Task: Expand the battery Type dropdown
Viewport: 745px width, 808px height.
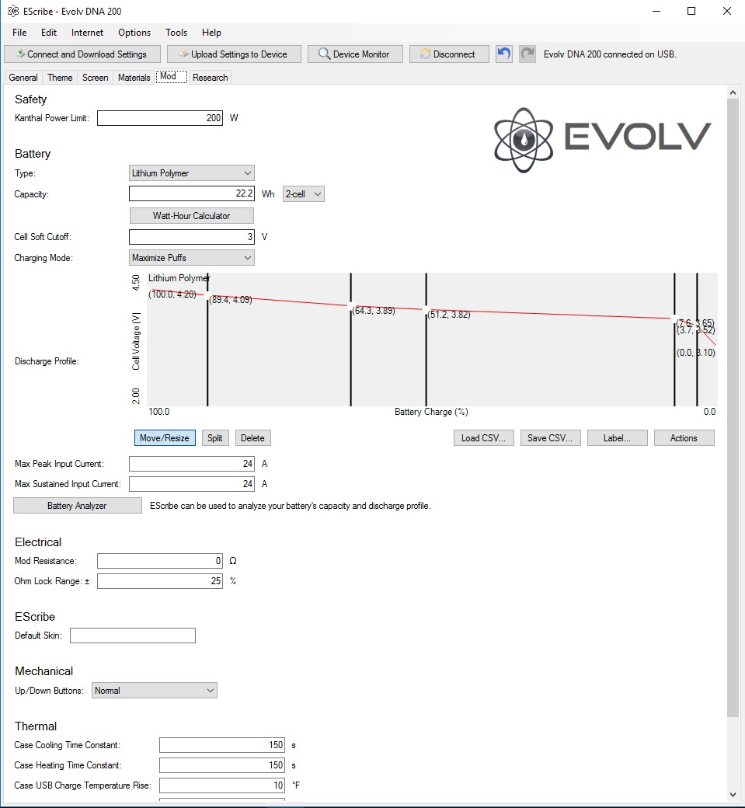Action: point(191,173)
